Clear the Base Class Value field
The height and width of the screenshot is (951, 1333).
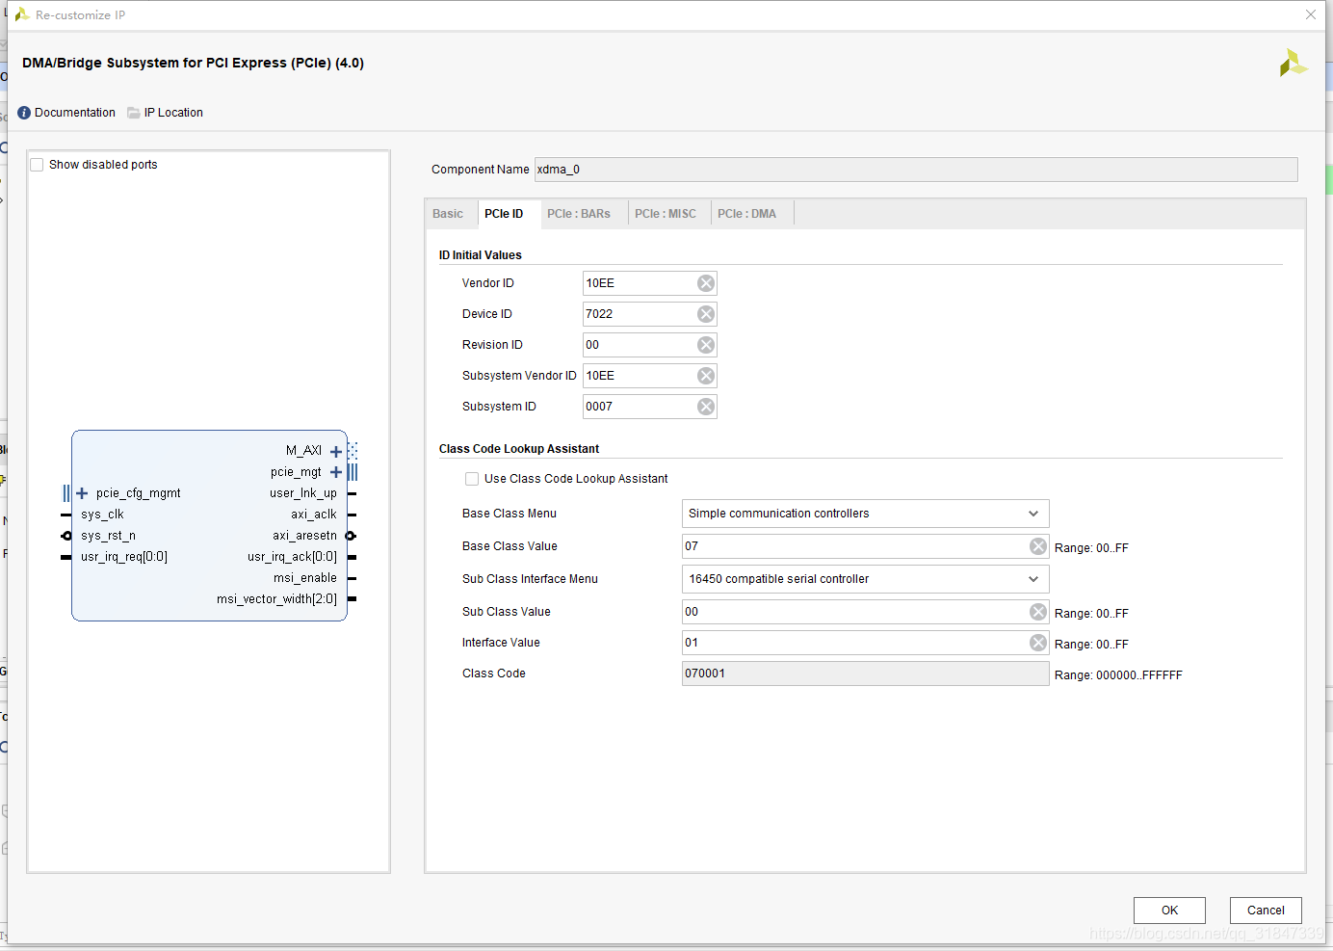point(1038,546)
